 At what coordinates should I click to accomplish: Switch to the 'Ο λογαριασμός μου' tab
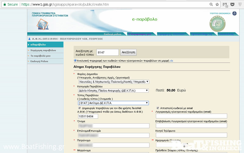coord(140,34)
